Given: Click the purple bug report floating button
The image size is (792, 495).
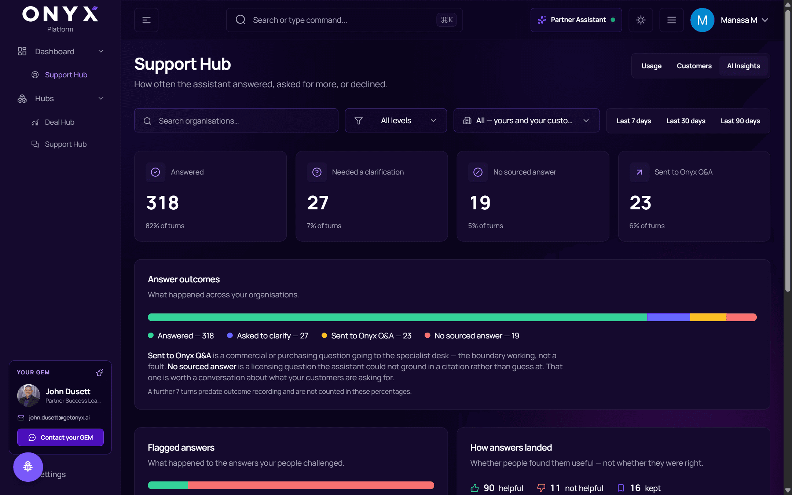Looking at the screenshot, I should (28, 467).
